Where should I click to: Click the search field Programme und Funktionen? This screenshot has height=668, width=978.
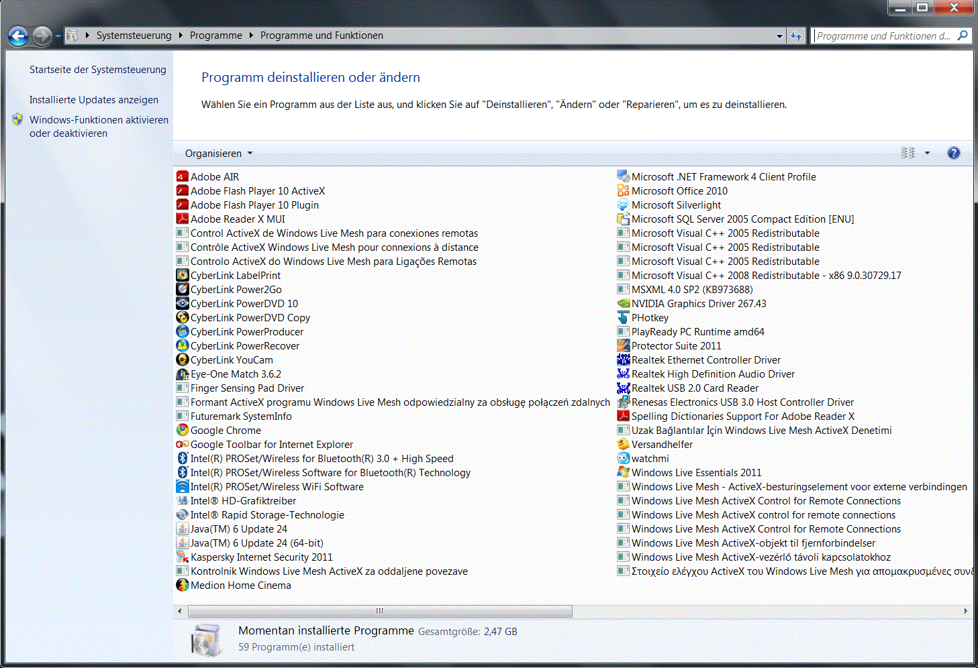pos(883,36)
